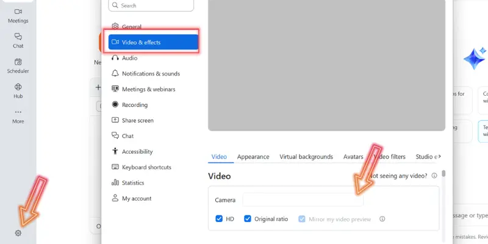This screenshot has width=488, height=244.
Task: Switch to the Virtual backgrounds tab
Action: (x=306, y=157)
